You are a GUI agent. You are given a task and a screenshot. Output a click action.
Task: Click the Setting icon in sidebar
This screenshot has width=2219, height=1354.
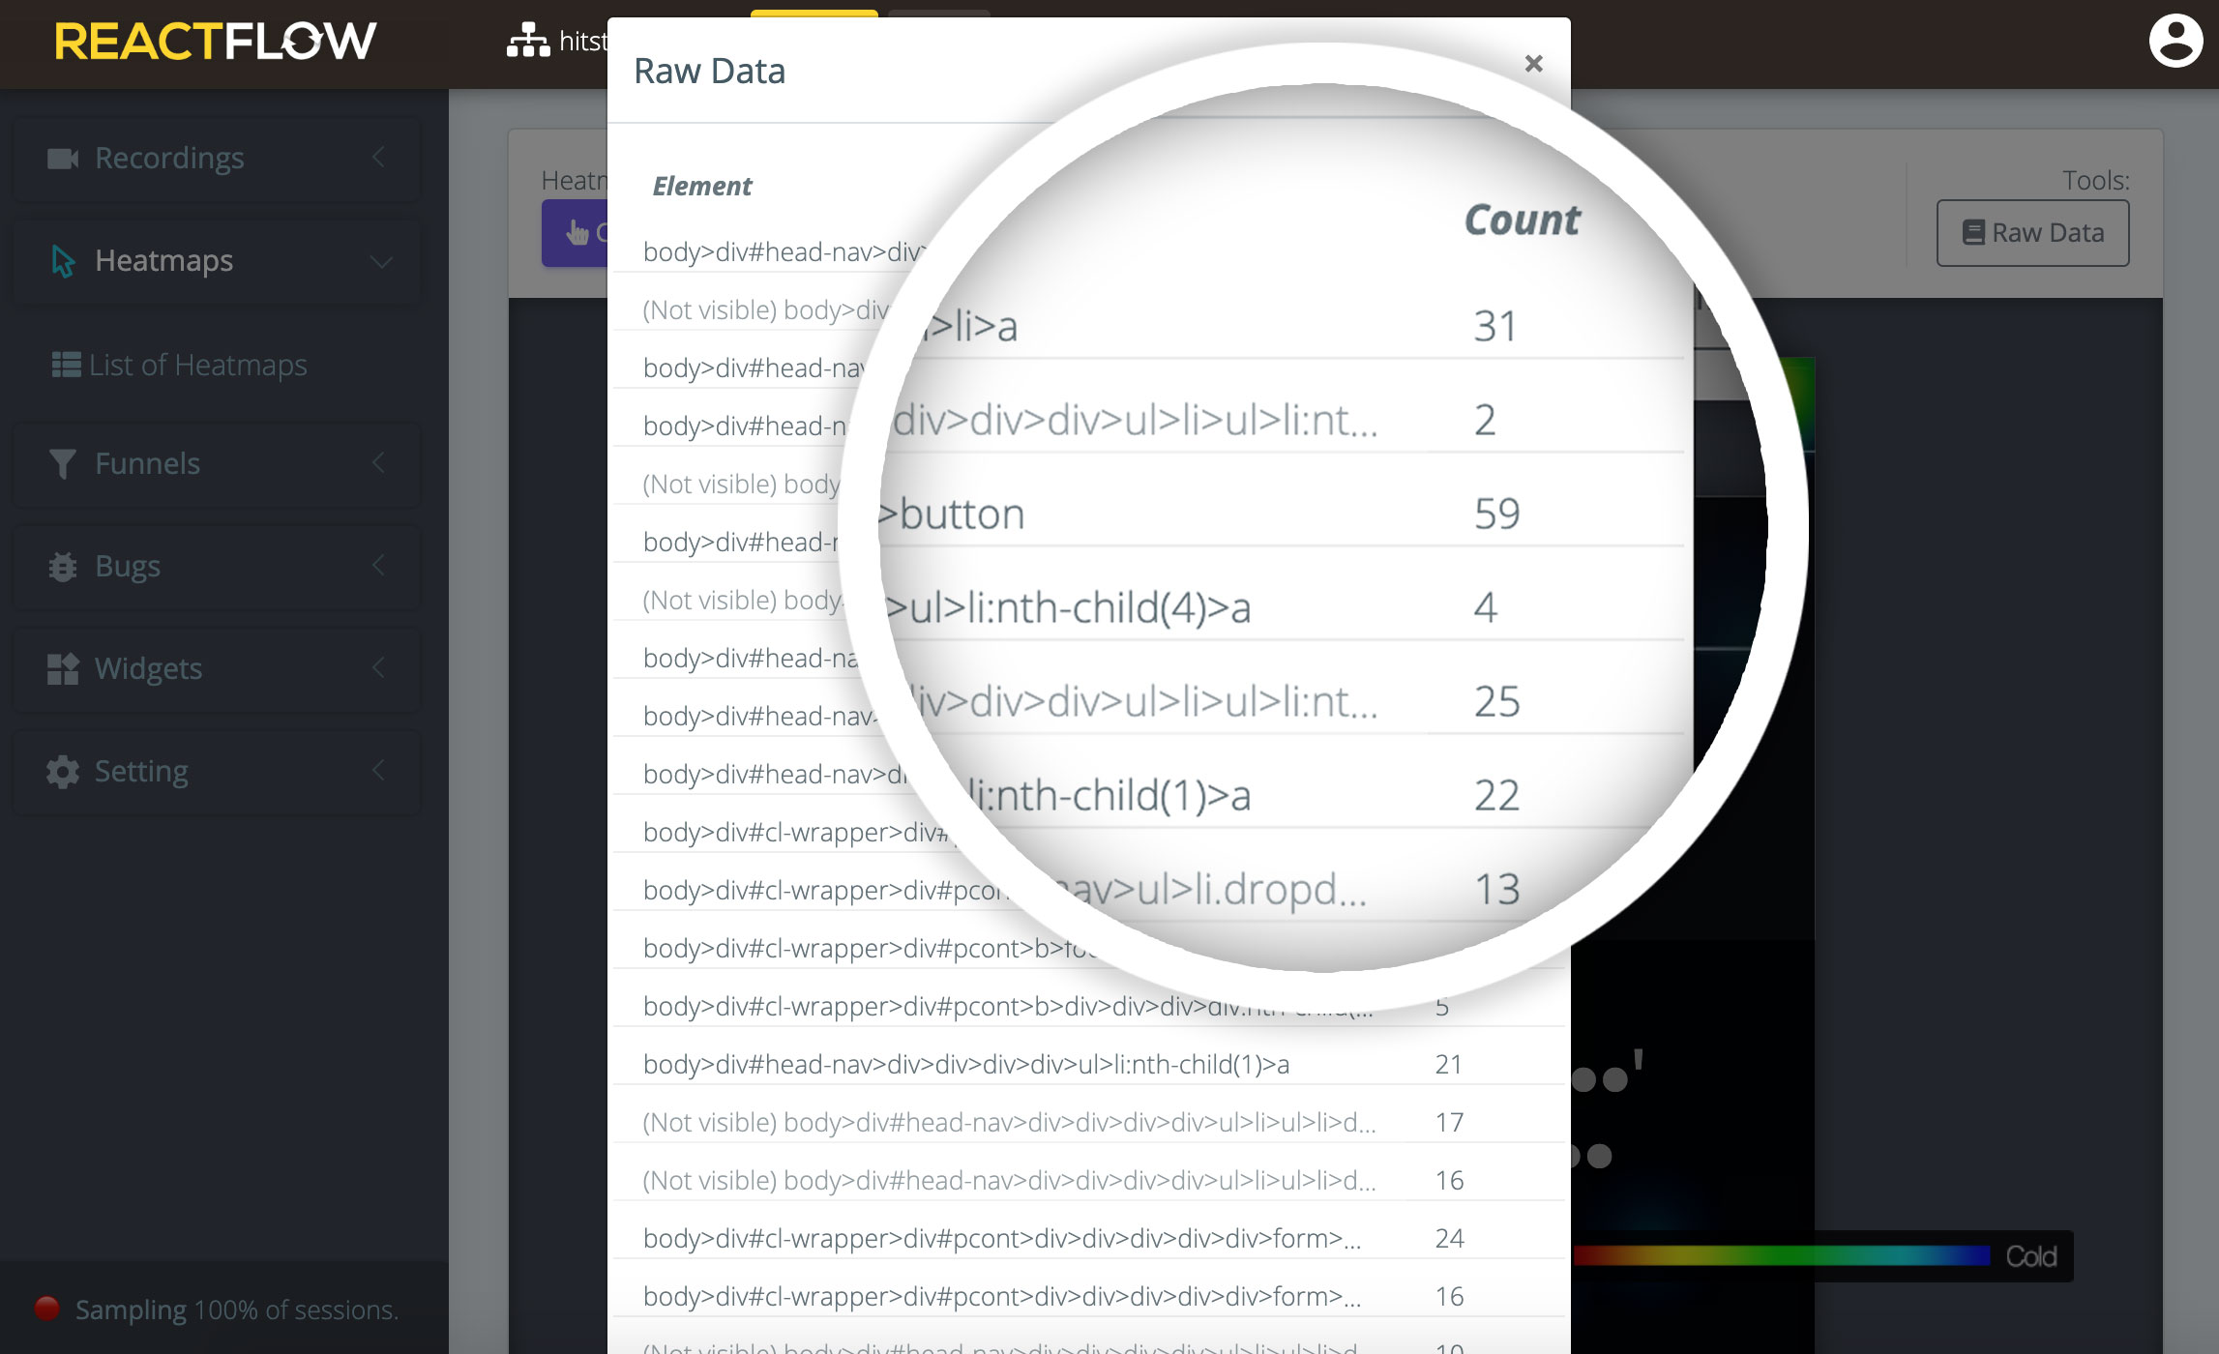[64, 772]
